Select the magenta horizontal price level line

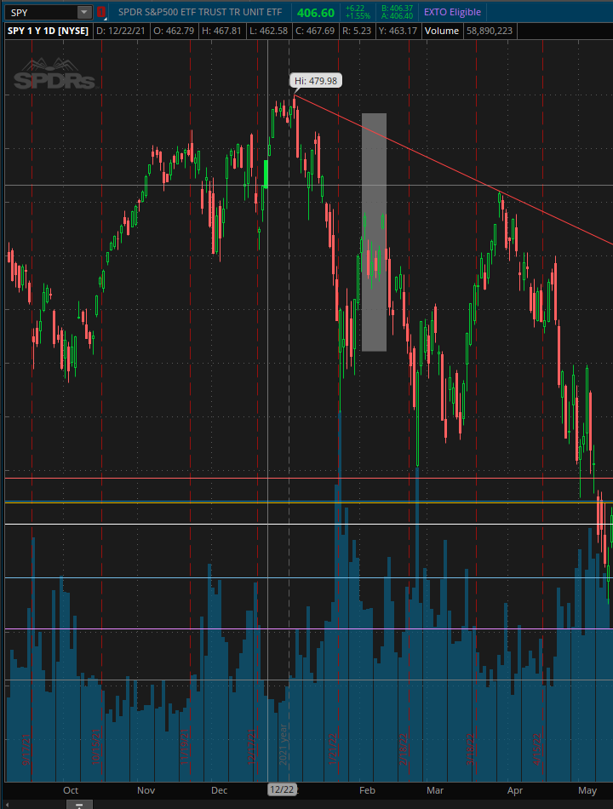(308, 629)
